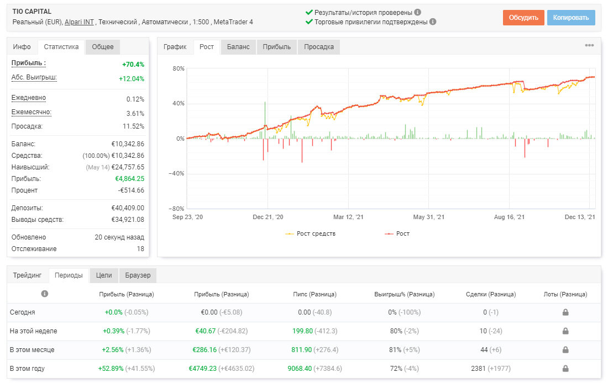Click the lock icon in В этом месяце row
The image size is (608, 383).
[565, 350]
